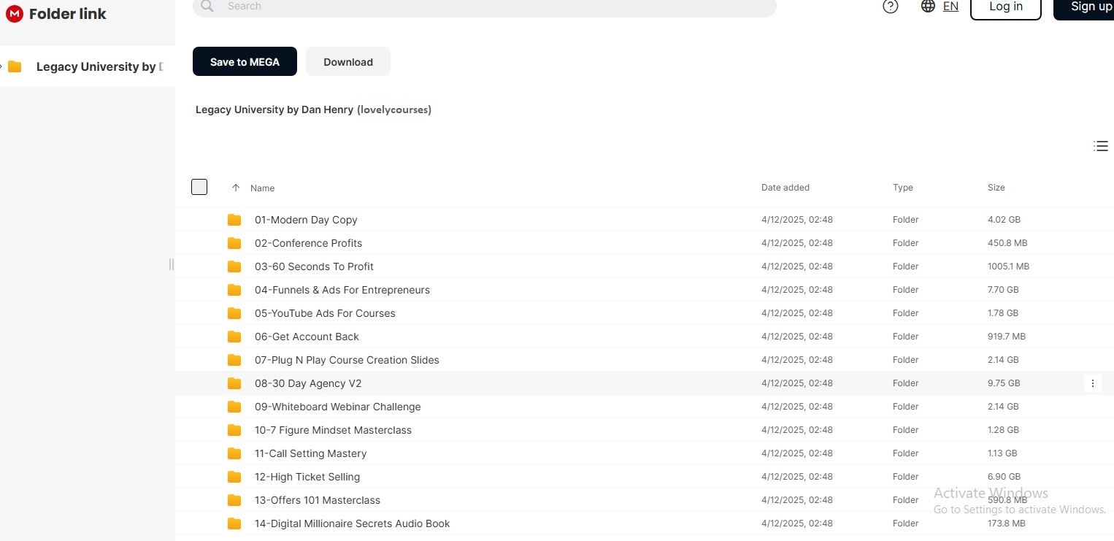This screenshot has height=541, width=1114.
Task: Click the folder icon beside 12-High Ticket Selling
Action: click(234, 477)
